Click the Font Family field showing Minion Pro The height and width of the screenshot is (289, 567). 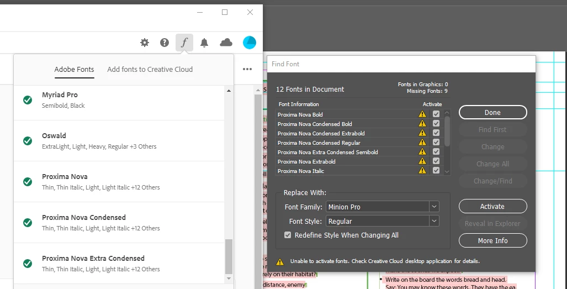pyautogui.click(x=378, y=207)
